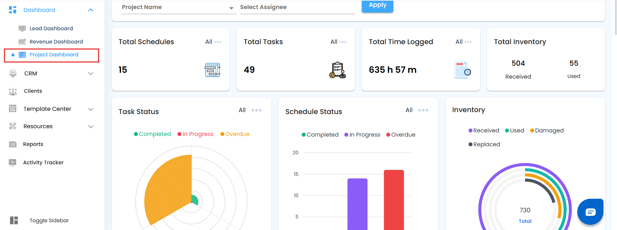617x230 pixels.
Task: Toggle Damaged legend in Inventory
Action: (547, 130)
